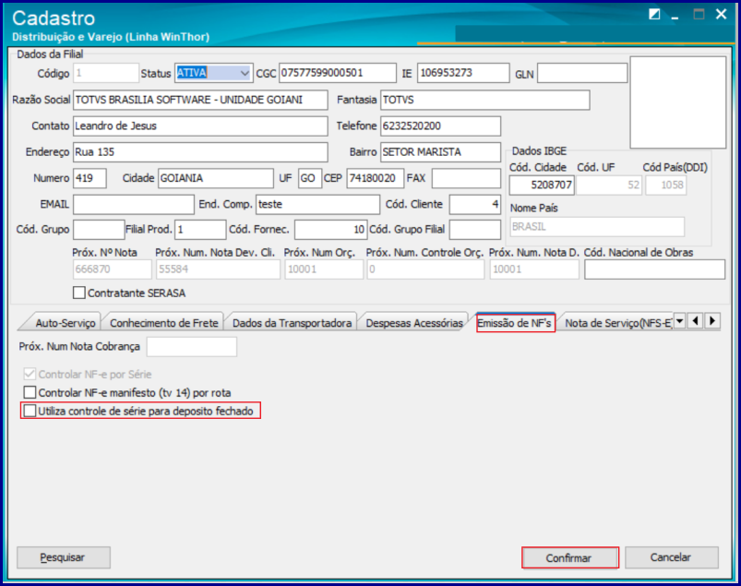Enable Utiliza controle de série para deposito fechado
Viewport: 741px width, 586px height.
(30, 410)
